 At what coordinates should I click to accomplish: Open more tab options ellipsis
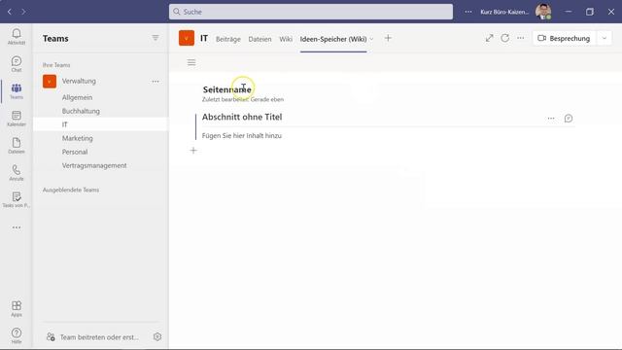coord(521,38)
